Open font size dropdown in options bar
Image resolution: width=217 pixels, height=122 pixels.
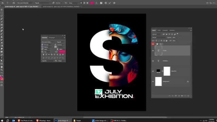pyautogui.click(x=60, y=3)
